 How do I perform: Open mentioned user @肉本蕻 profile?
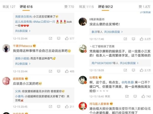click(x=127, y=82)
